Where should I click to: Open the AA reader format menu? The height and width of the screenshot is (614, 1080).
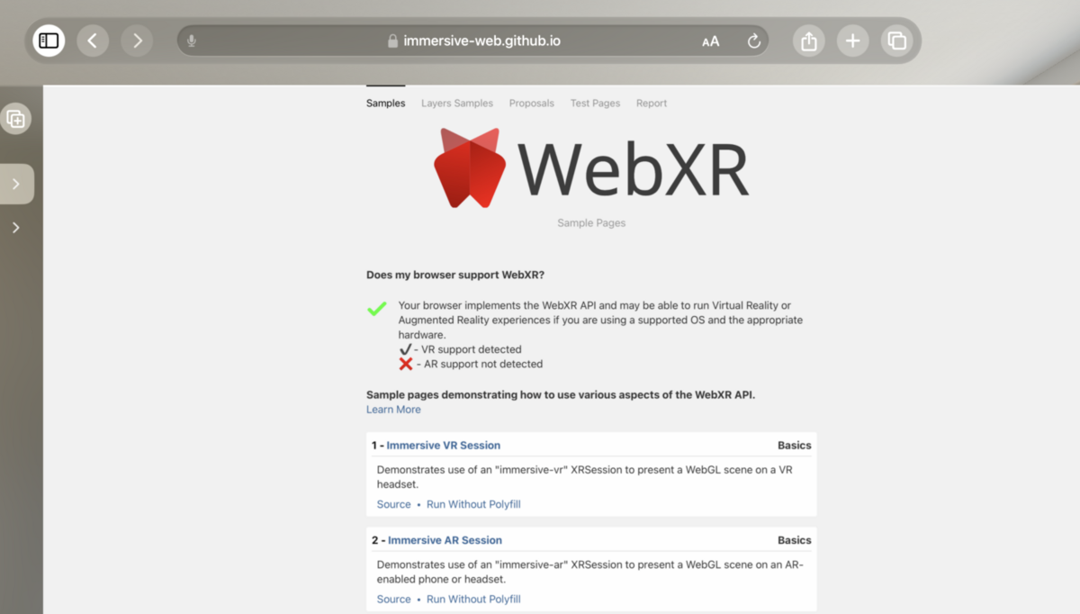tap(711, 41)
